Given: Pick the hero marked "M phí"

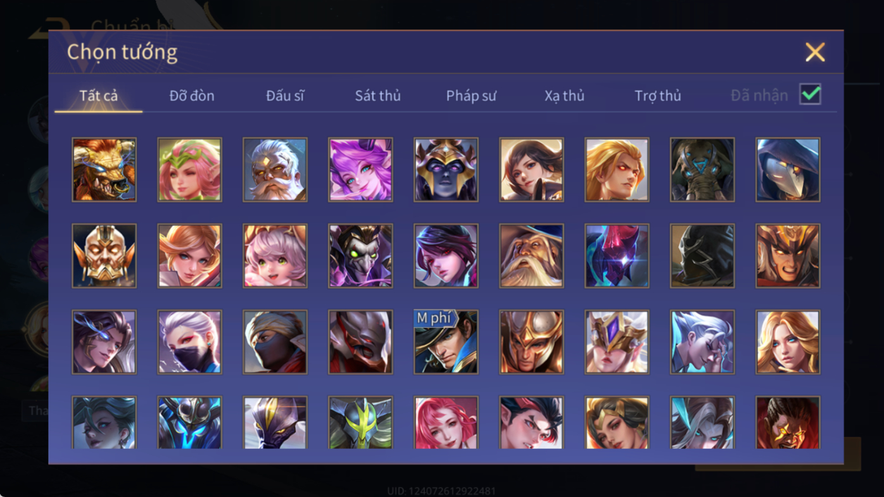Looking at the screenshot, I should click(x=446, y=342).
